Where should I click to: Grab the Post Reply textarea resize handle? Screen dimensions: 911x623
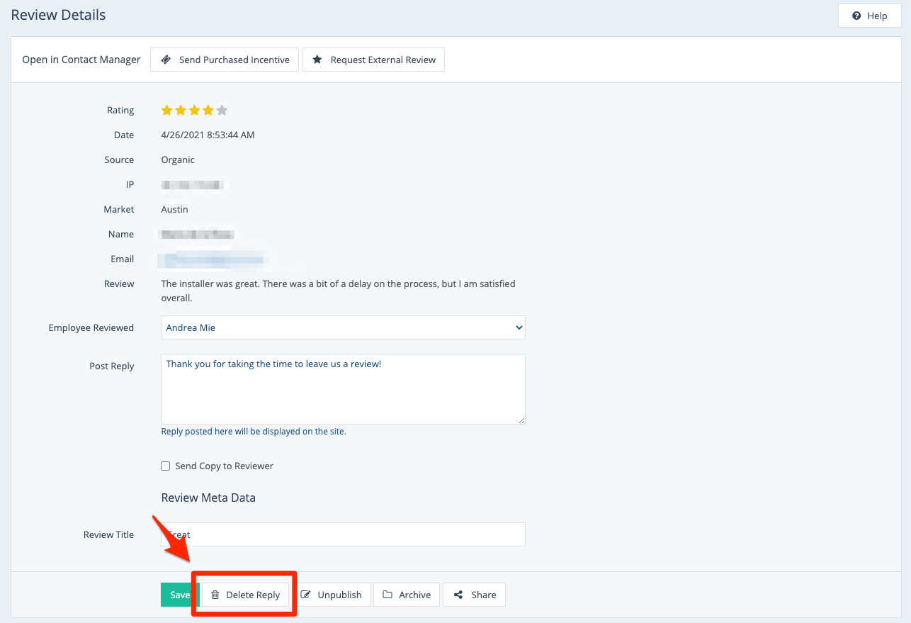pyautogui.click(x=521, y=420)
